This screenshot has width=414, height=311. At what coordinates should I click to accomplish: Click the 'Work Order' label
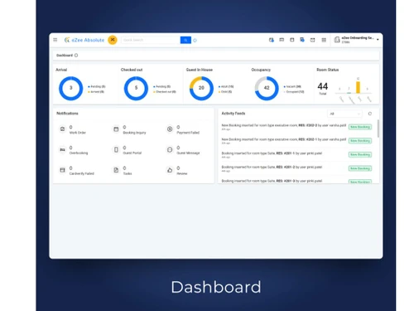coord(78,133)
